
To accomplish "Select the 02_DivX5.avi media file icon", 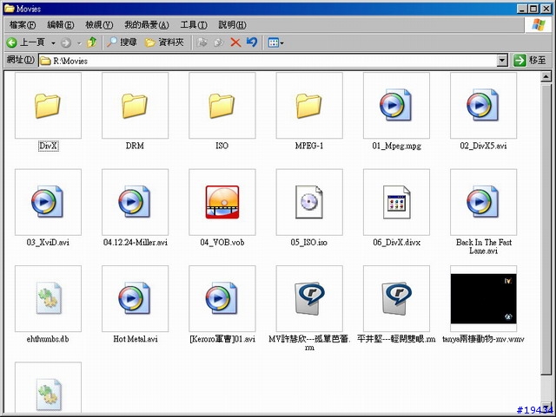I will [x=483, y=106].
